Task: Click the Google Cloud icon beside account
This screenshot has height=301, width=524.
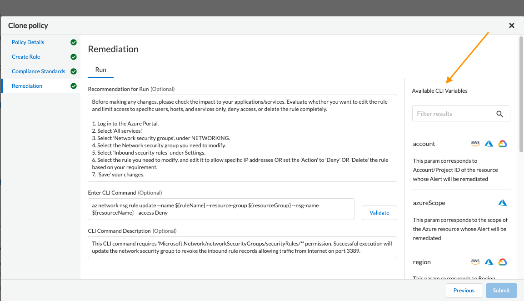Action: [502, 144]
